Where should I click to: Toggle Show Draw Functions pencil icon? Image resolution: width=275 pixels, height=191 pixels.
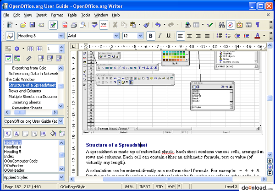210,25
